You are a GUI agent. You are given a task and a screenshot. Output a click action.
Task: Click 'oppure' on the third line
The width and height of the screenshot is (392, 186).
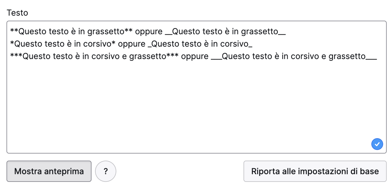[195, 56]
